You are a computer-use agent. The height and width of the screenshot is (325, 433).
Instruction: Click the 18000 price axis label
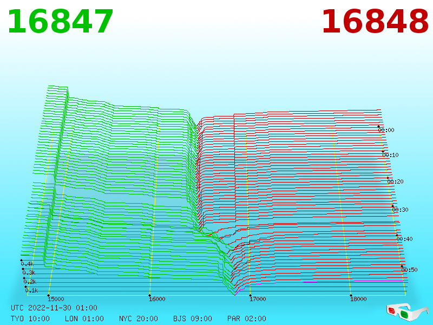pyautogui.click(x=358, y=299)
